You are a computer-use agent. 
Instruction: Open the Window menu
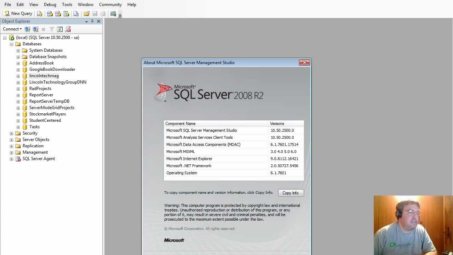tap(86, 5)
